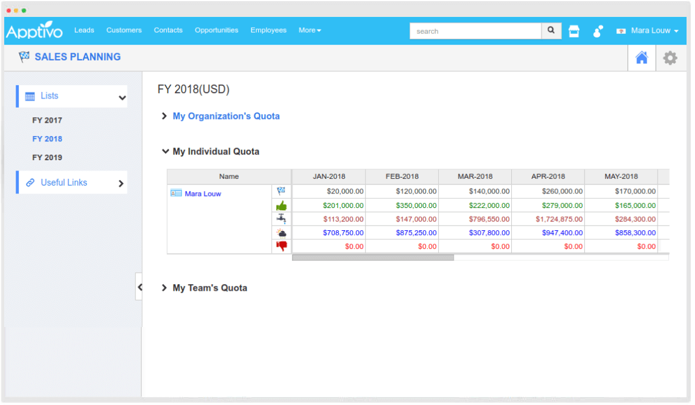Viewport: 695px width, 405px height.
Task: Click the faucet pipeline row icon
Action: click(281, 219)
